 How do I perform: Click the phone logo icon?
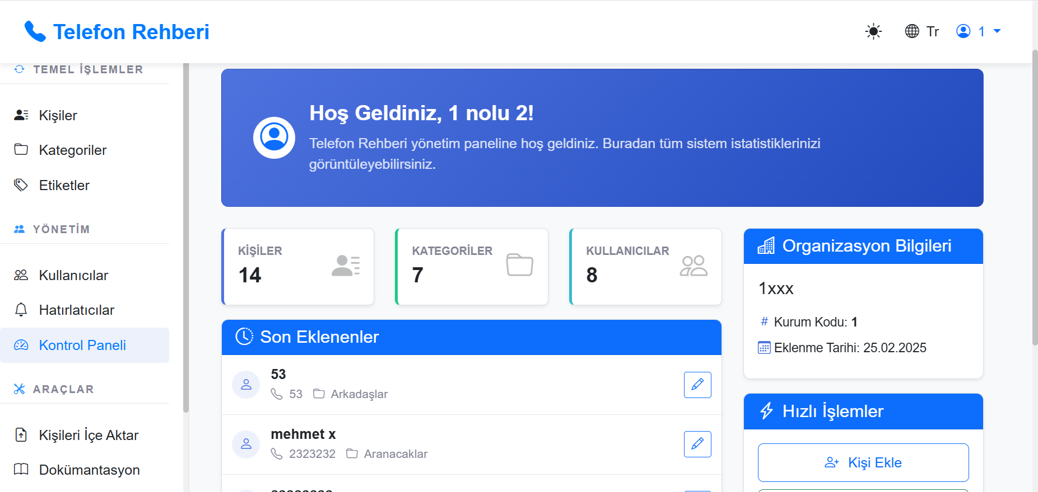click(35, 32)
